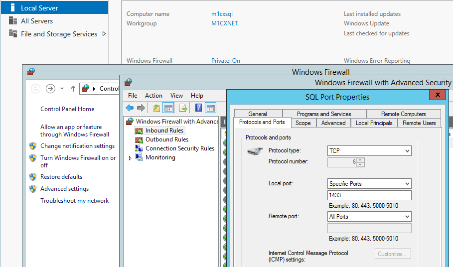Switch to Remote Users tab
The image size is (453, 267).
(419, 123)
